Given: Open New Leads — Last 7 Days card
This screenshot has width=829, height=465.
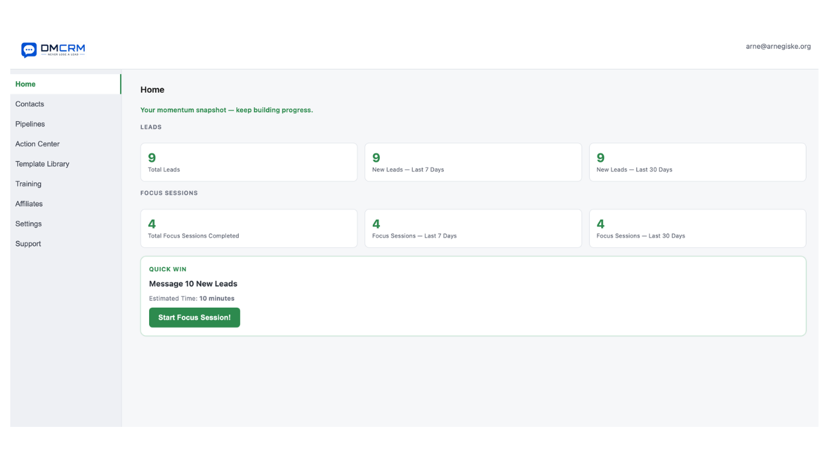Looking at the screenshot, I should pyautogui.click(x=473, y=162).
